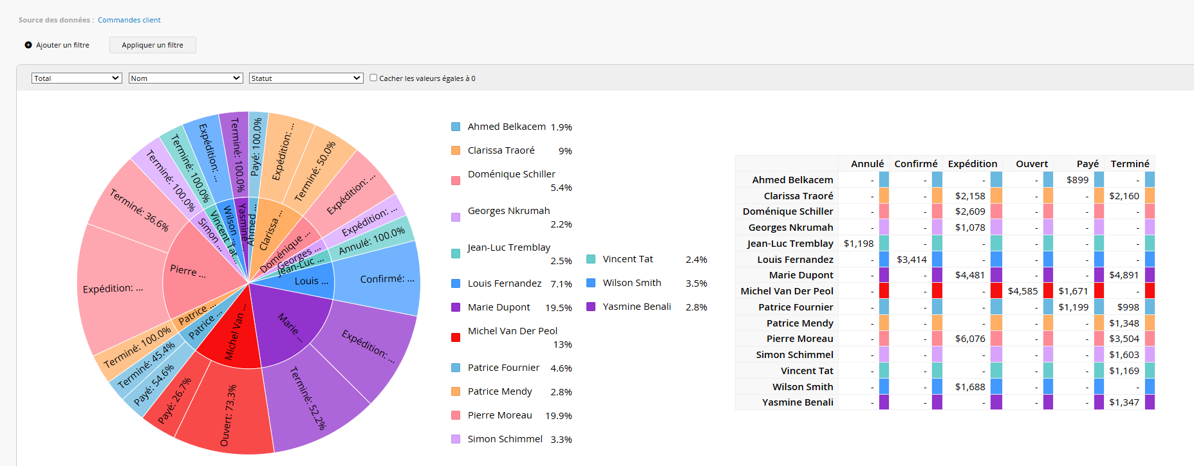The image size is (1194, 466).
Task: Select the $4,585 Ouvert cell for Michel
Action: pos(1023,291)
